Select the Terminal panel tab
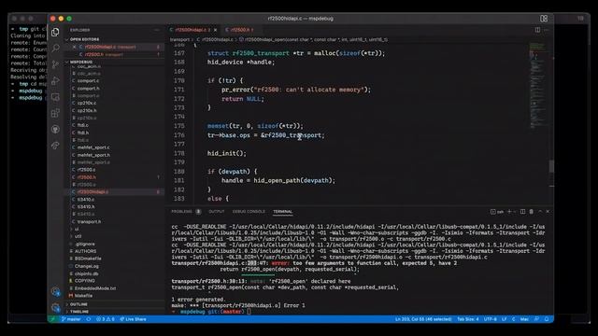Image resolution: width=598 pixels, height=336 pixels. coord(282,212)
